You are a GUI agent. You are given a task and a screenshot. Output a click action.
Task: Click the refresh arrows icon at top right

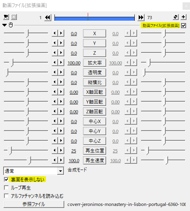(x=176, y=17)
